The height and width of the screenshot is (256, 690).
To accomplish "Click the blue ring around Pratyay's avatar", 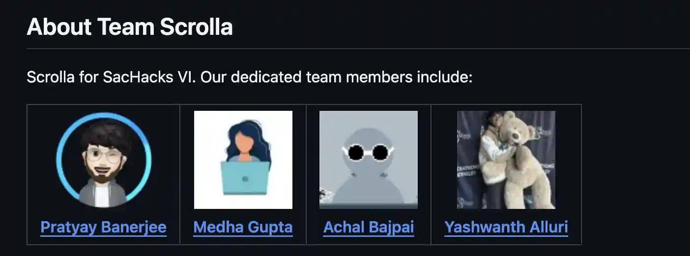I will coord(59,160).
